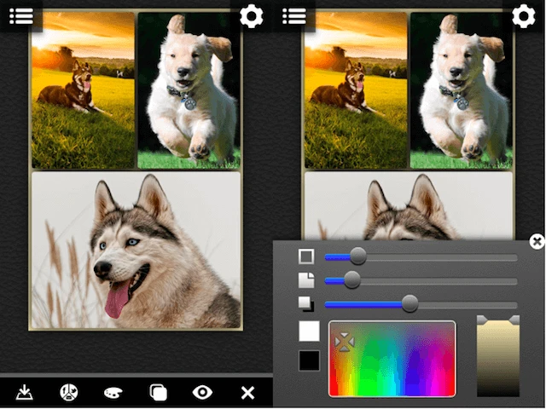The image size is (546, 409).
Task: Tap the overlapping squares frames icon
Action: point(158,392)
